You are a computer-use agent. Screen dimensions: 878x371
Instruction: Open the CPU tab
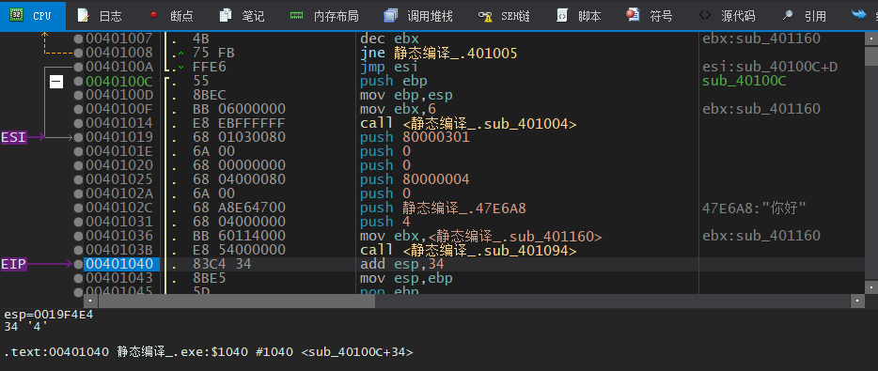tap(33, 16)
